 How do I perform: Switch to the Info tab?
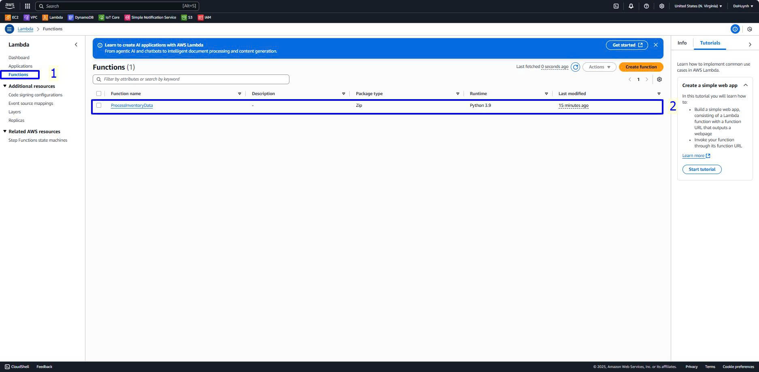pyautogui.click(x=682, y=43)
